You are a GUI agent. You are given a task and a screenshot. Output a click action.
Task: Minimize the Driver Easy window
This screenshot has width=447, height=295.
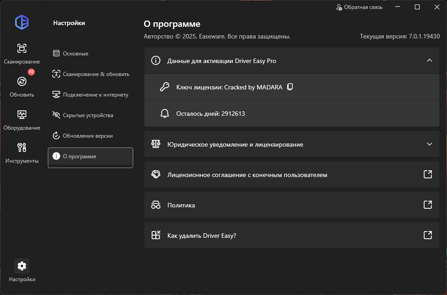398,7
